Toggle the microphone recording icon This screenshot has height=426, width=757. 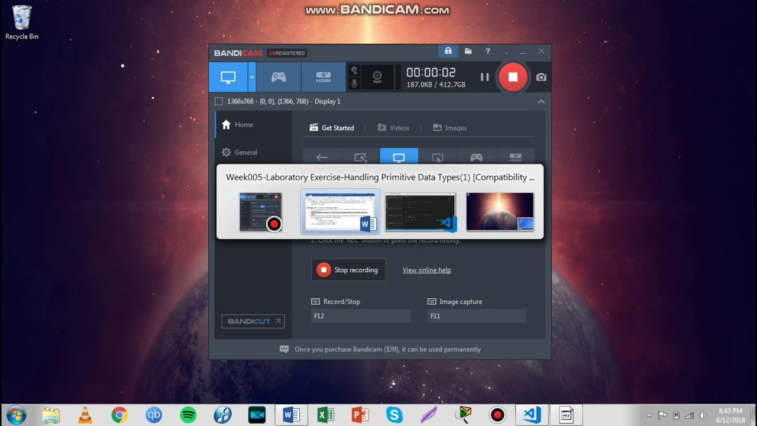tap(354, 83)
